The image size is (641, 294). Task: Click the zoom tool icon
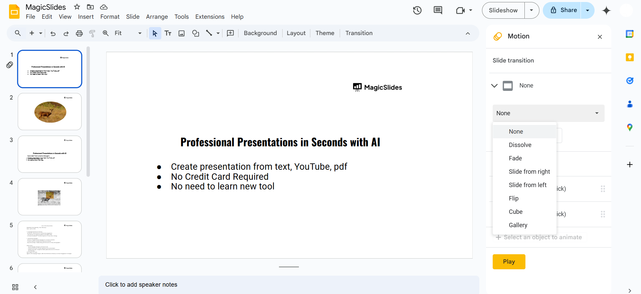tap(106, 33)
